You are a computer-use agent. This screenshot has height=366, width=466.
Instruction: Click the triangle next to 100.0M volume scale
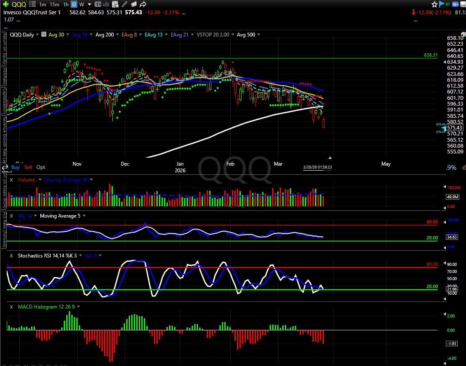tap(445, 187)
